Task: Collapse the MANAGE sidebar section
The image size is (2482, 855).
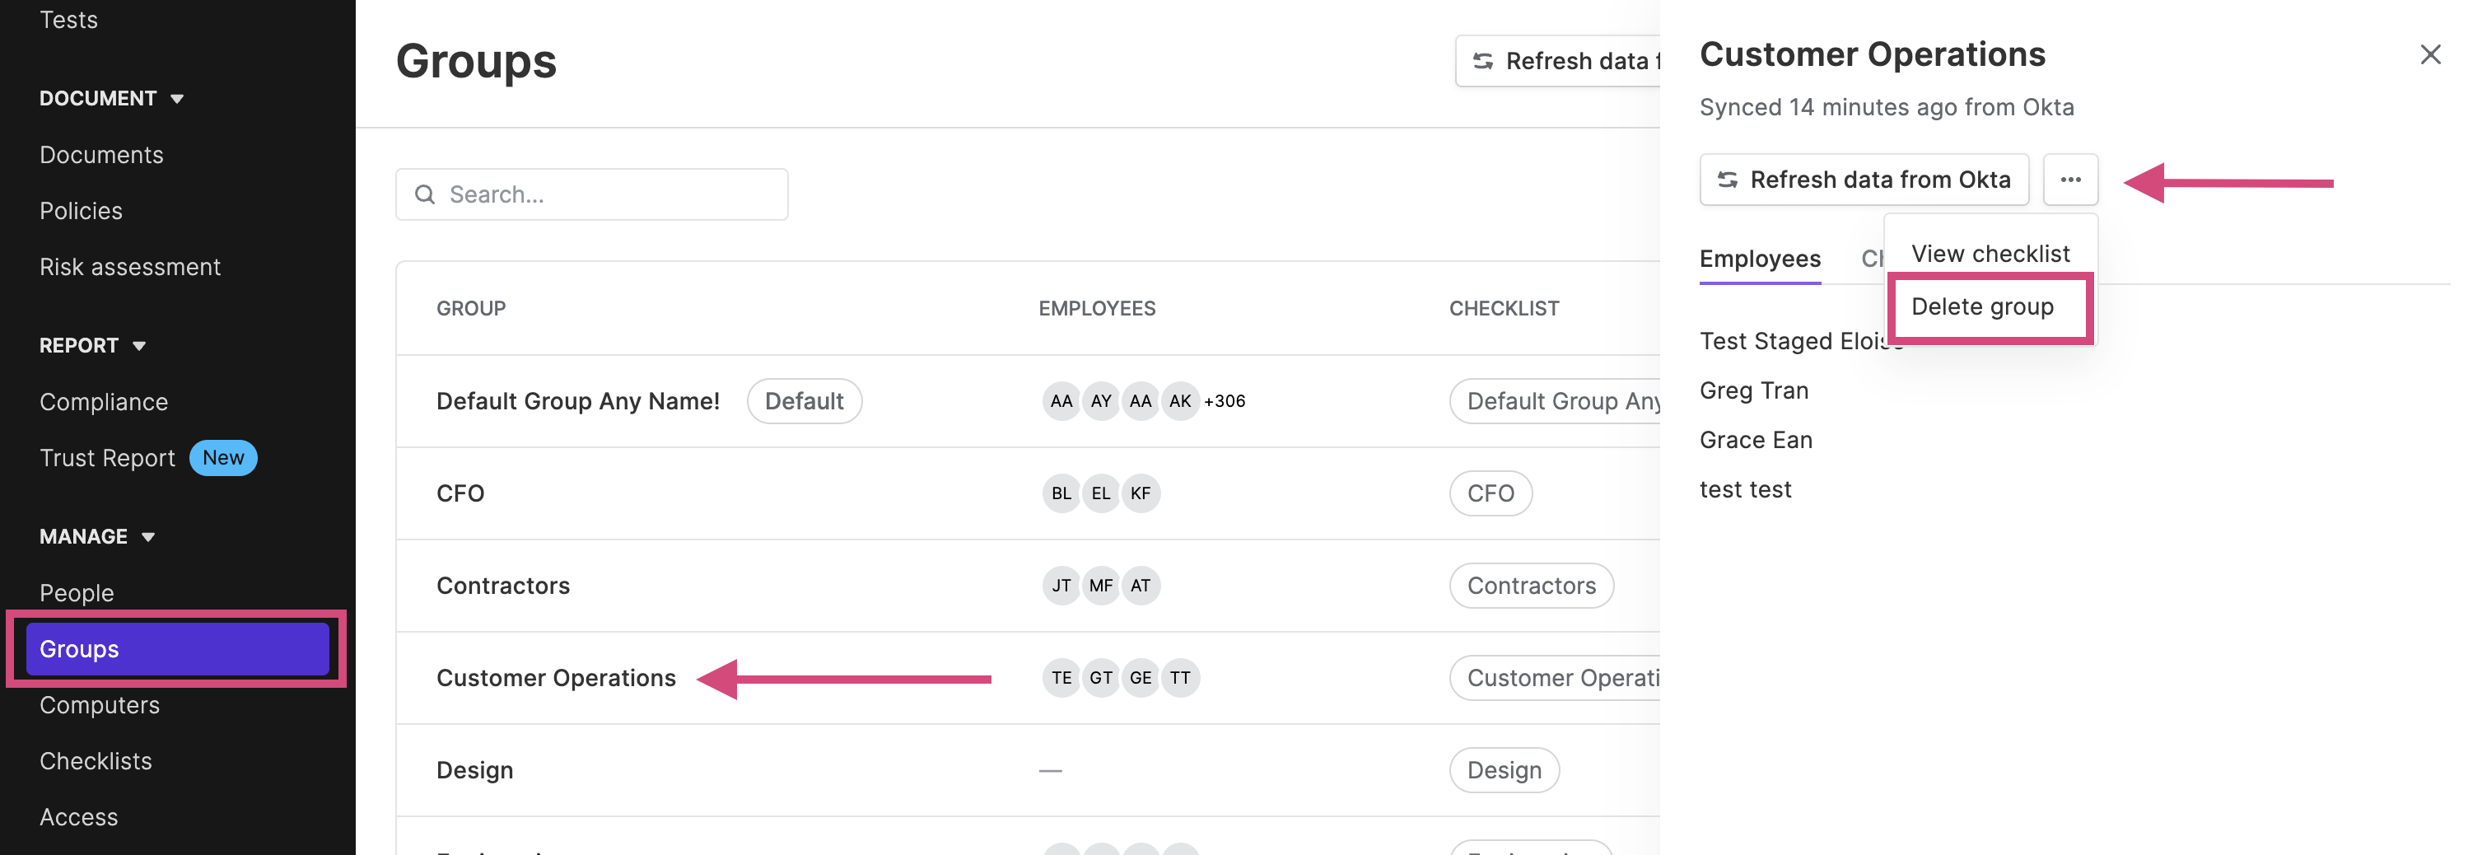Action: pyautogui.click(x=97, y=536)
